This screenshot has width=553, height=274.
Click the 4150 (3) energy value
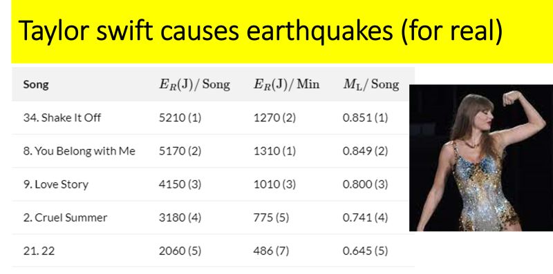click(180, 184)
